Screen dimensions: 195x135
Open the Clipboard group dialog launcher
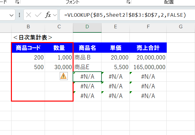[17, 2]
